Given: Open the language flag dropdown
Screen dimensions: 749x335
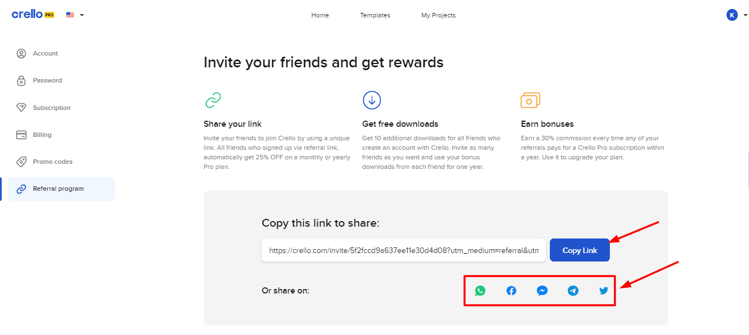Looking at the screenshot, I should point(75,15).
